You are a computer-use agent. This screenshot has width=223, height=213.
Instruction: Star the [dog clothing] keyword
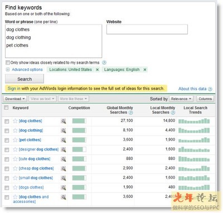coord(15,130)
